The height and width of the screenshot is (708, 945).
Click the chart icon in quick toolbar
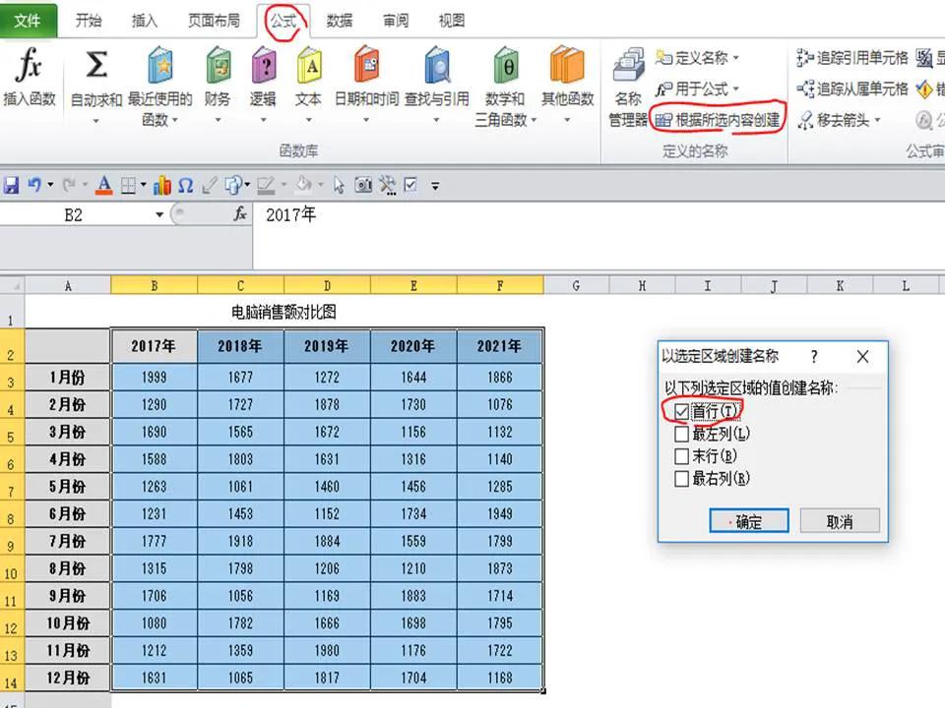click(x=162, y=185)
